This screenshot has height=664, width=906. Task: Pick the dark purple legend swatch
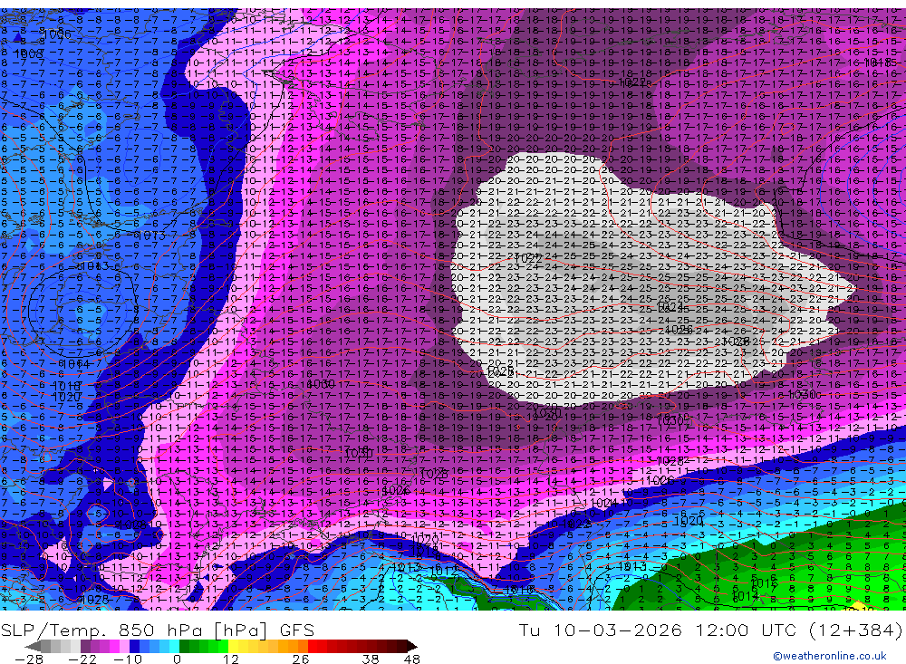point(85,646)
